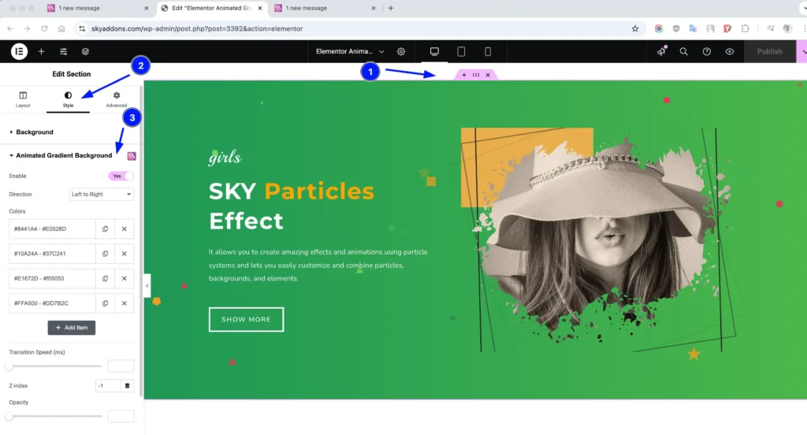
Task: Open the Elementor logo menu
Action: pos(19,51)
